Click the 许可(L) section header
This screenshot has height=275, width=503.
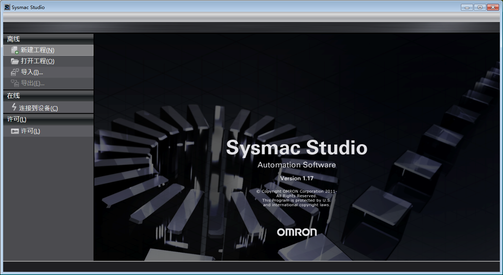click(x=17, y=119)
